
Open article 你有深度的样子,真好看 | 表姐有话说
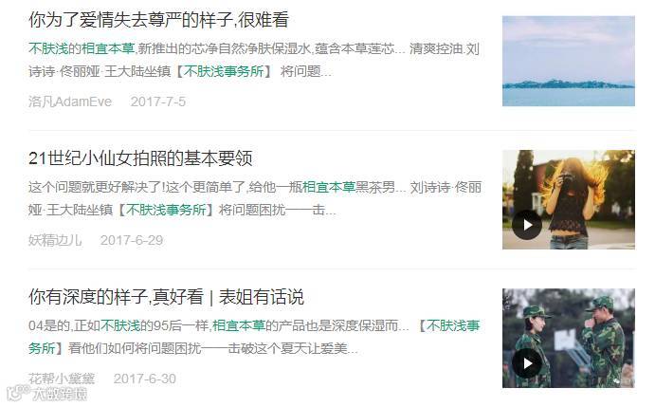[x=166, y=297]
